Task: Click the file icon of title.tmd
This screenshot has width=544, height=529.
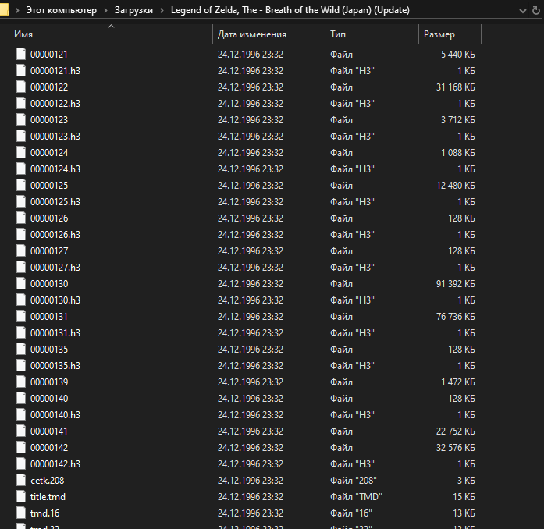Action: tap(21, 496)
